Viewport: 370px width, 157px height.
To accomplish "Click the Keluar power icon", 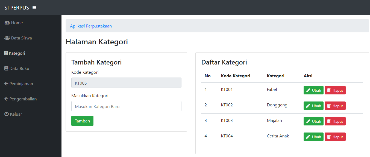I will click(7, 114).
